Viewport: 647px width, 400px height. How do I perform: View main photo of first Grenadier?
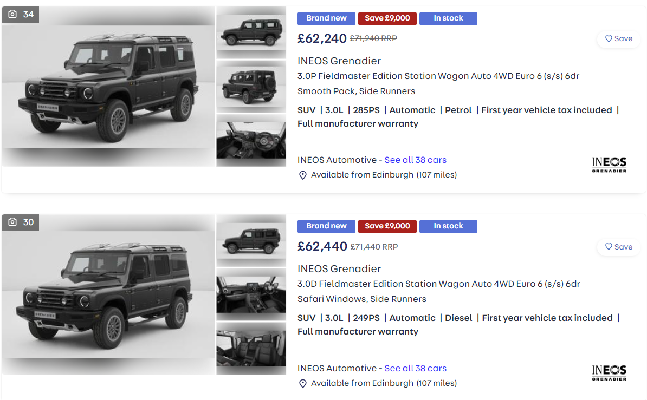pyautogui.click(x=108, y=87)
